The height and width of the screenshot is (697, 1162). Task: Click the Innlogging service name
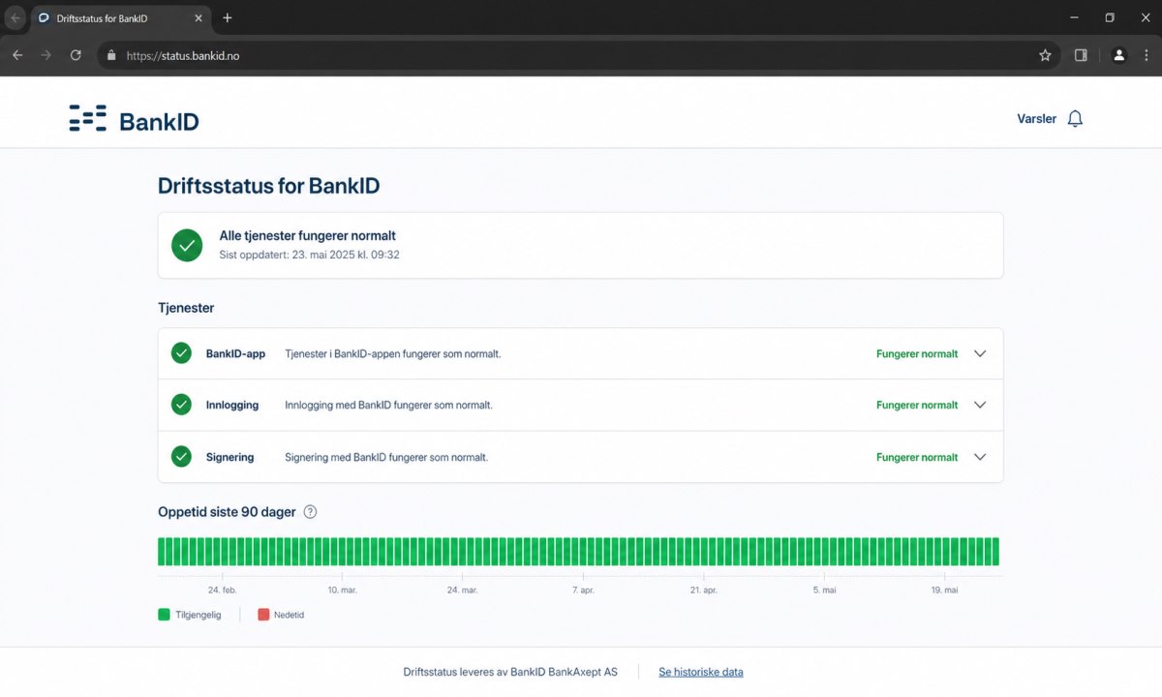tap(232, 406)
